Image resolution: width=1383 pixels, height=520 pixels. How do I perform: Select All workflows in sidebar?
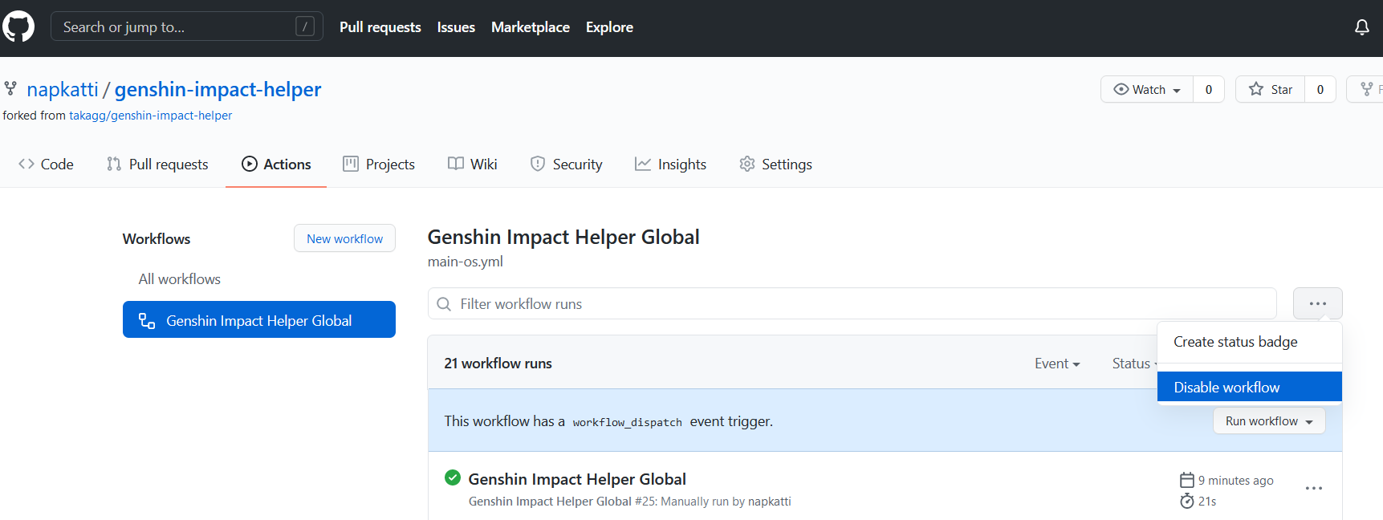179,279
